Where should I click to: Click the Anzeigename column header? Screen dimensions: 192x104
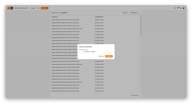point(55,17)
